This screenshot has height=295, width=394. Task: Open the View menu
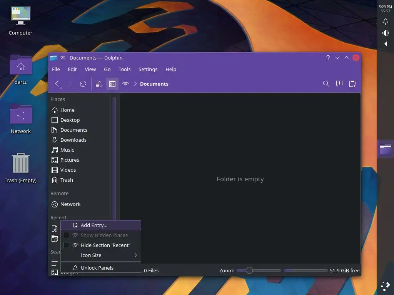[x=90, y=69]
